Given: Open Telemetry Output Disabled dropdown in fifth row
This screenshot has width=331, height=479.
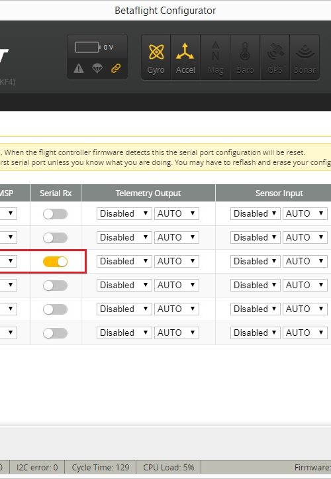Looking at the screenshot, I should (124, 309).
